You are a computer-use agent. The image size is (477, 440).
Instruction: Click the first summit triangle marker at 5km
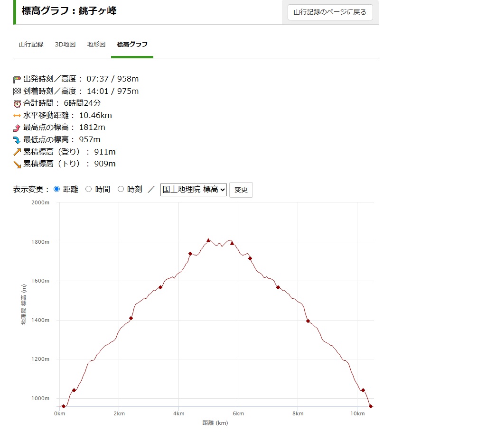208,240
